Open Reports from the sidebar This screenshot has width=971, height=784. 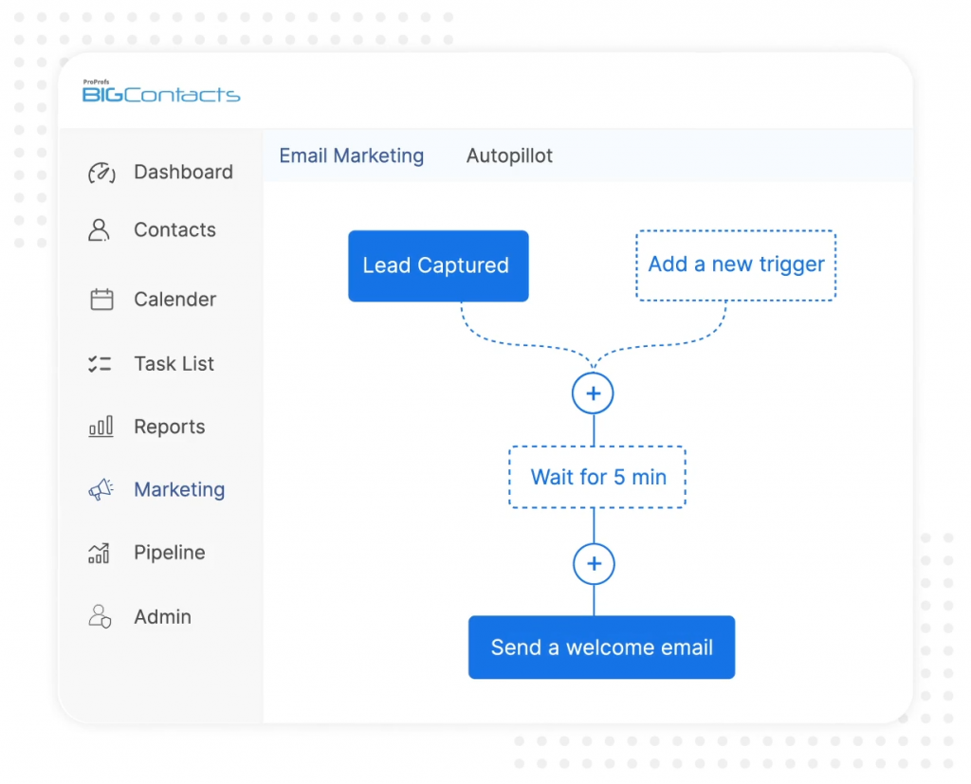tap(169, 427)
